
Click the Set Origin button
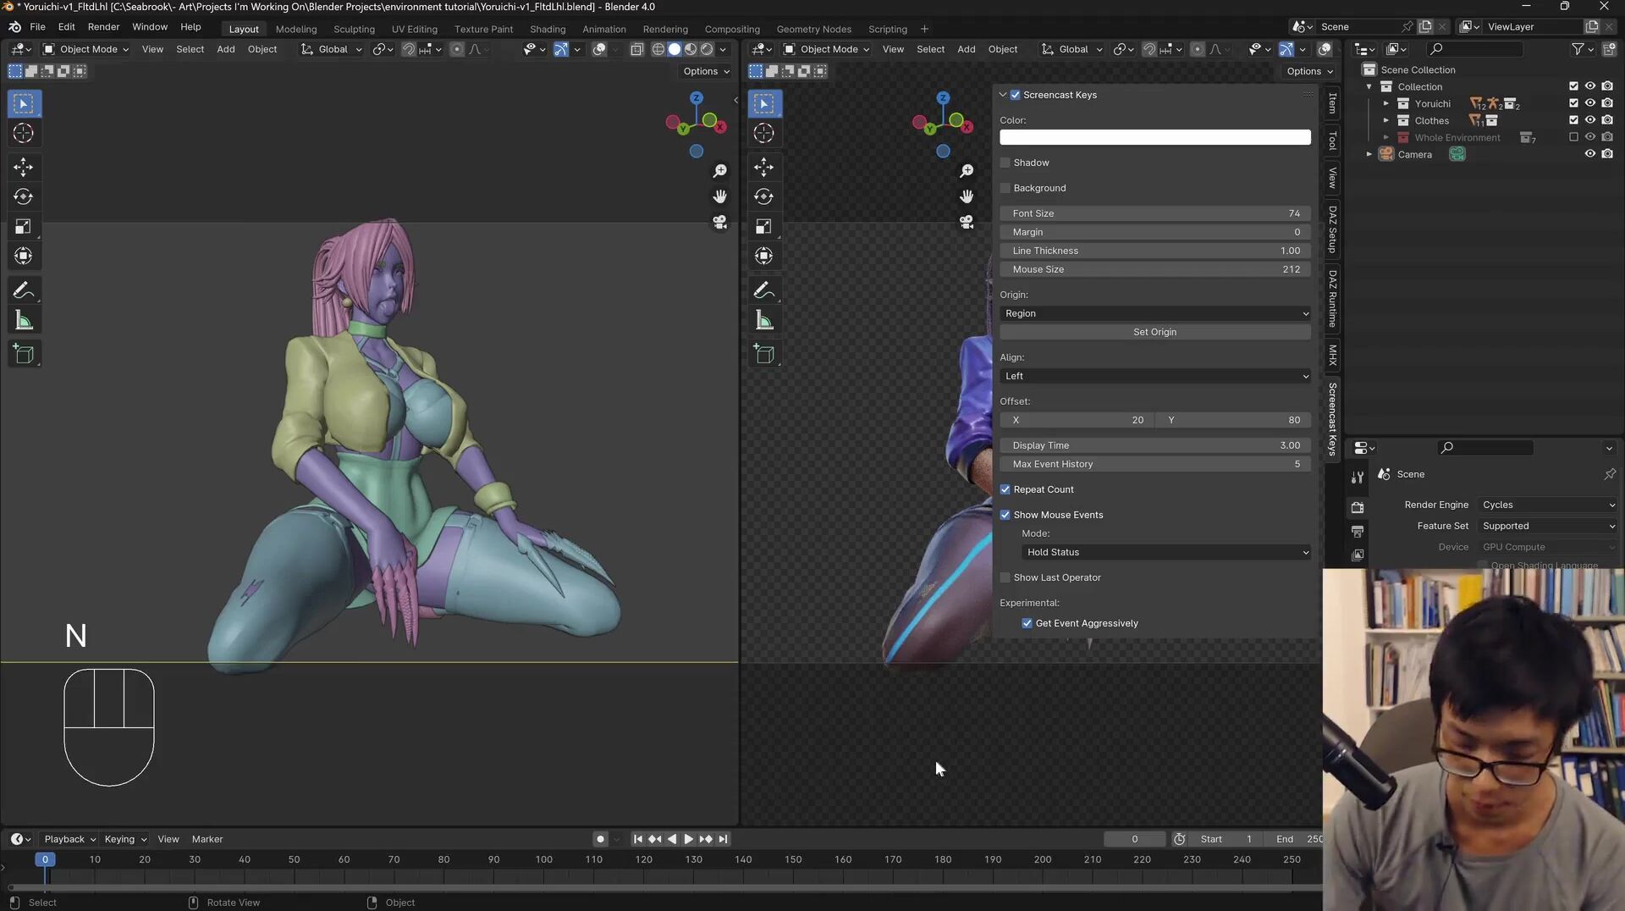1154,332
